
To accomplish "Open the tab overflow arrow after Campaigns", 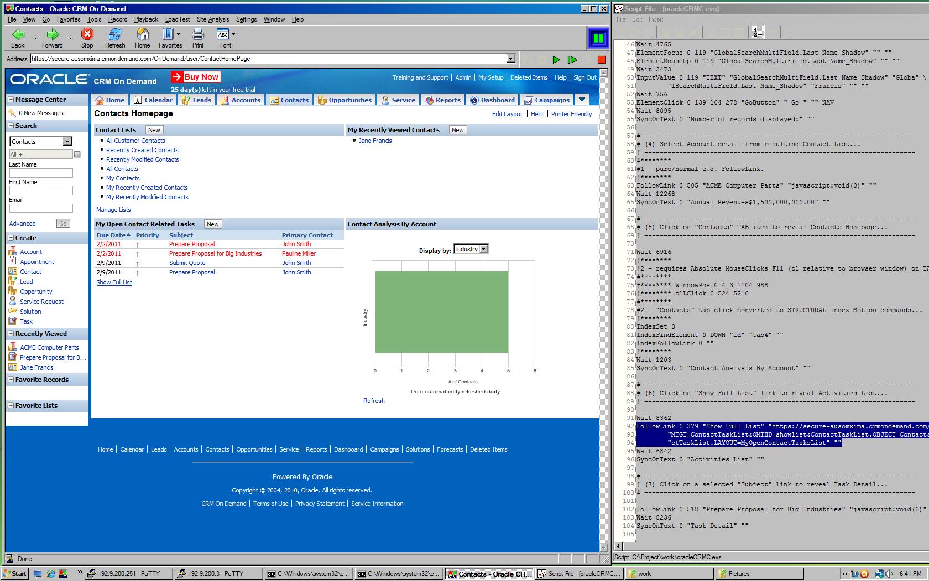I will [x=582, y=100].
